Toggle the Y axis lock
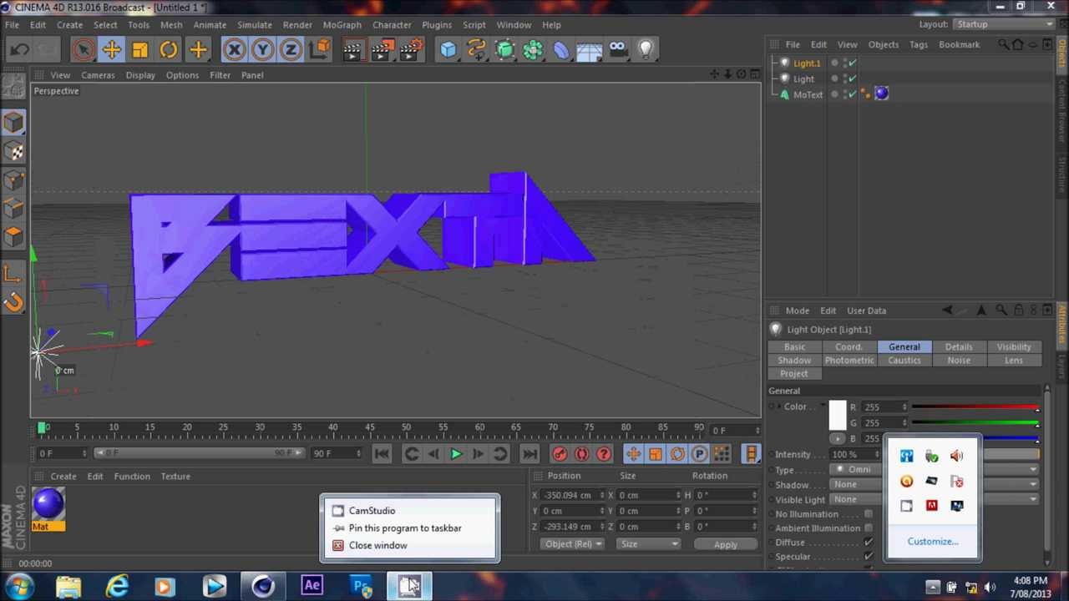 click(x=262, y=50)
